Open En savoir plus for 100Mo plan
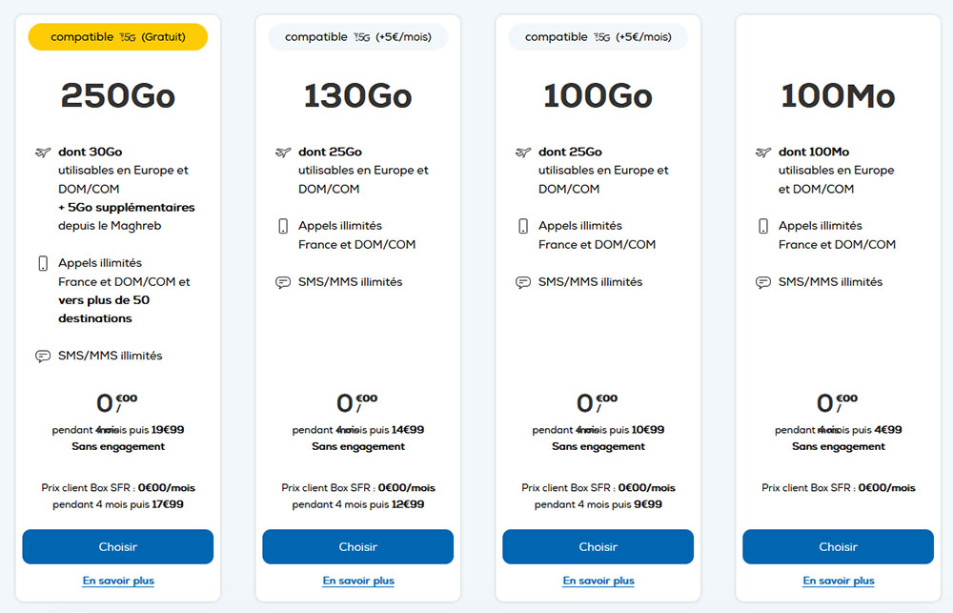Image resolution: width=953 pixels, height=613 pixels. point(838,581)
